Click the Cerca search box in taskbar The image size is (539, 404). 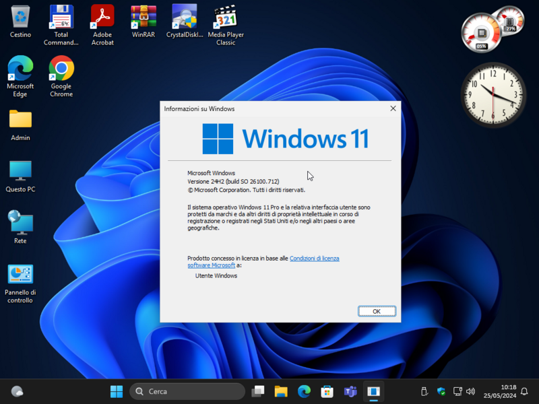click(187, 391)
